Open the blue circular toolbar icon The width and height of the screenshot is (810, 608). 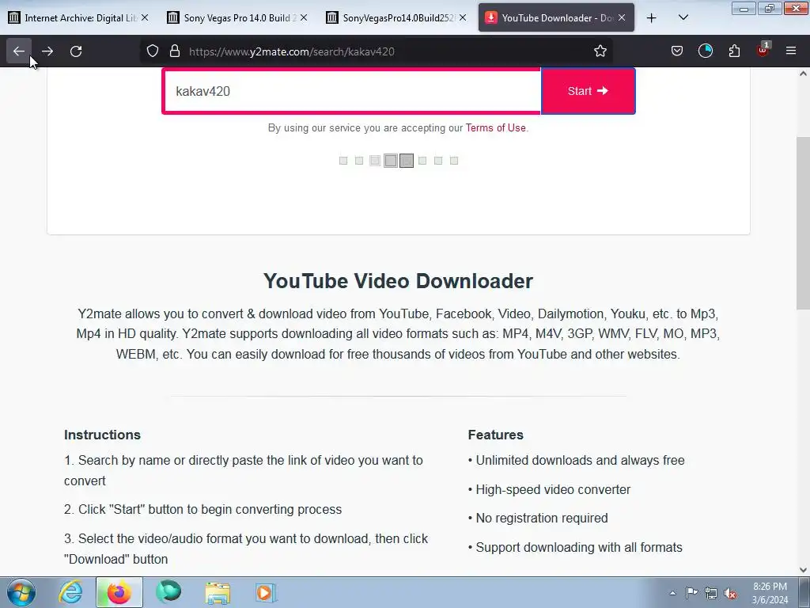705,51
